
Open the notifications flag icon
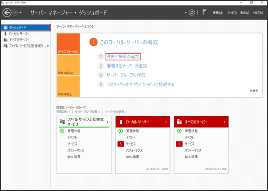pyautogui.click(x=204, y=12)
